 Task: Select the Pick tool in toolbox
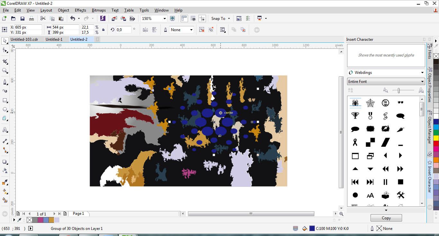(5, 41)
